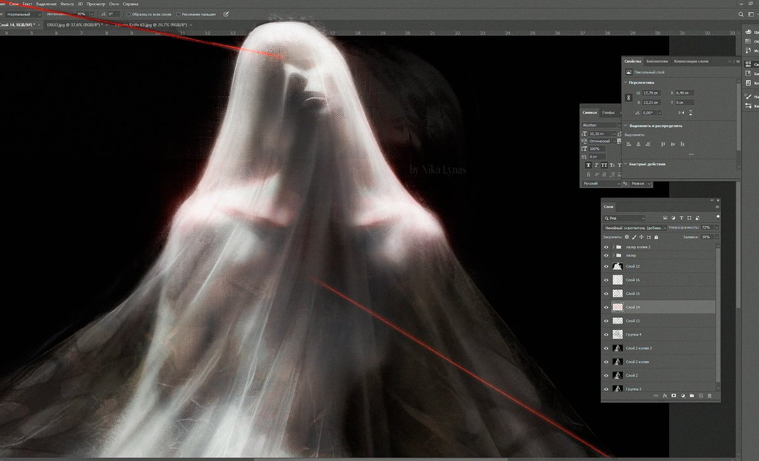The height and width of the screenshot is (461, 759).
Task: Collapse the Быстрые действия section
Action: pyautogui.click(x=625, y=164)
